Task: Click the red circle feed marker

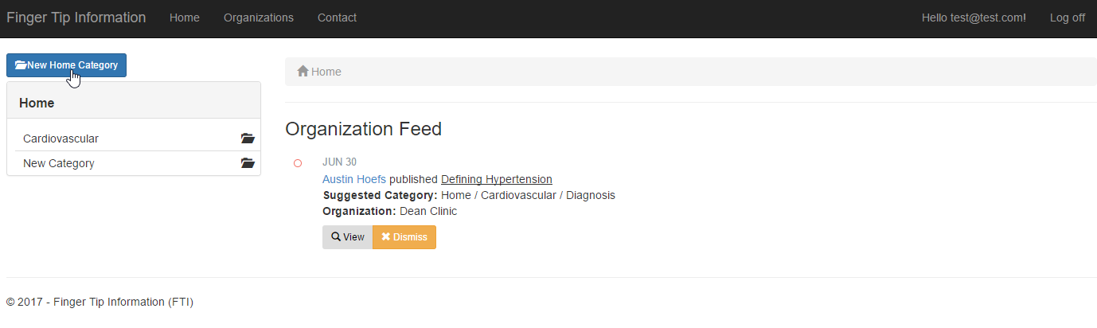Action: click(298, 163)
